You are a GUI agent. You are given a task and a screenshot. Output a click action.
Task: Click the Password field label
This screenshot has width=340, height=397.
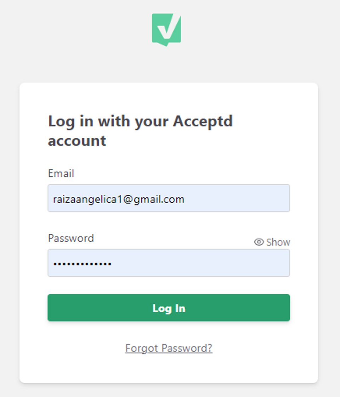click(x=71, y=238)
